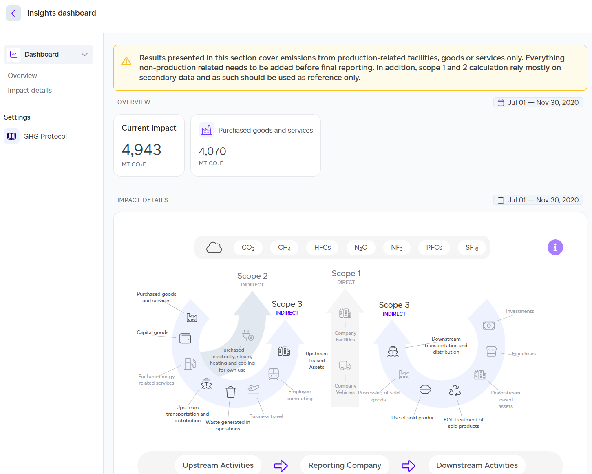Image resolution: width=592 pixels, height=474 pixels.
Task: Click the arrow after Upstream Activities
Action: point(281,465)
